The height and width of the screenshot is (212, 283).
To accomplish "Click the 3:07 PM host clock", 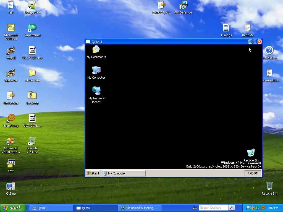I will tap(273, 208).
